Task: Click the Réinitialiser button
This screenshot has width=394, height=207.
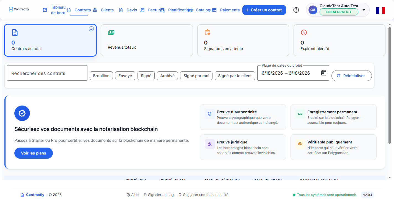Action: (x=351, y=76)
